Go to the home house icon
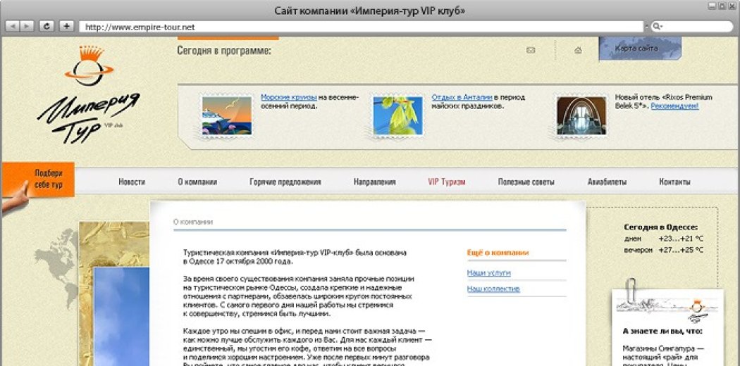The image size is (740, 366). pyautogui.click(x=578, y=50)
